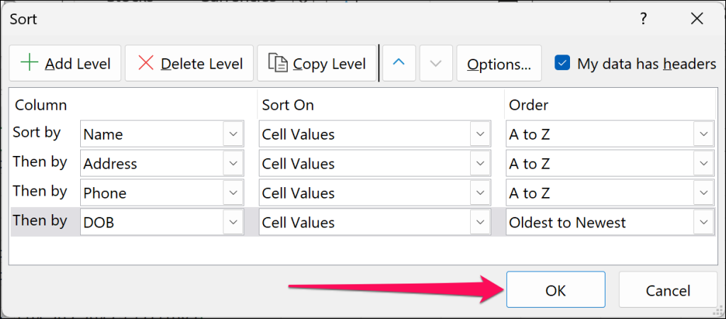This screenshot has height=319, width=726.
Task: Move the selected level down
Action: [436, 64]
